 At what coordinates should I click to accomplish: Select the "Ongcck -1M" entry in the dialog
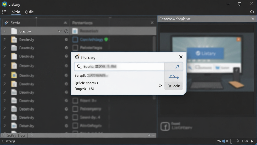click(x=84, y=89)
